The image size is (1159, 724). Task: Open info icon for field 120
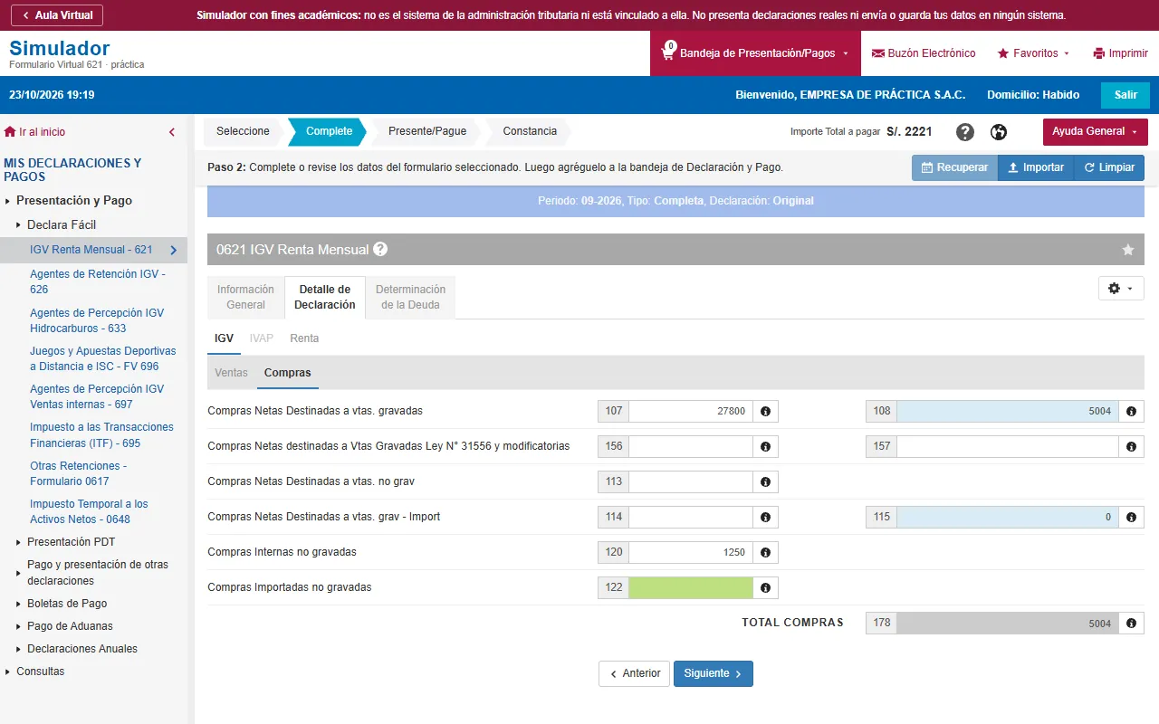(766, 552)
